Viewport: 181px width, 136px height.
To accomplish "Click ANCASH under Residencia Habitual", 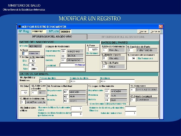I will (x=78, y=92).
